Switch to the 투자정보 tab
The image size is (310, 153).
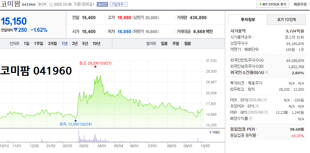coord(248,19)
